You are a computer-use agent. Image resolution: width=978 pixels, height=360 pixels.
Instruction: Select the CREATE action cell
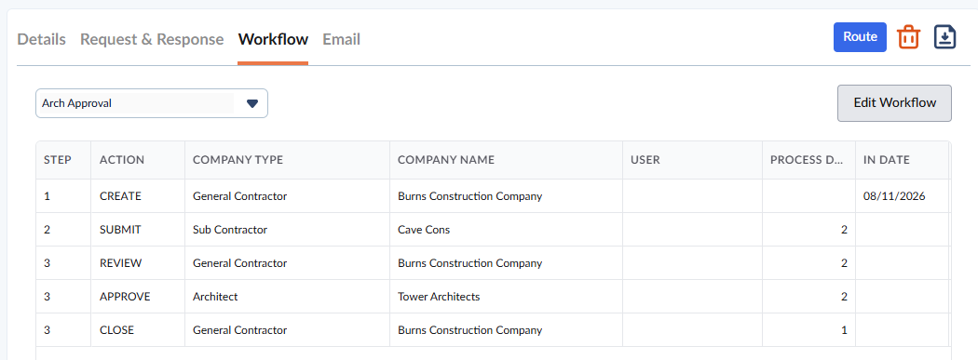click(x=138, y=196)
